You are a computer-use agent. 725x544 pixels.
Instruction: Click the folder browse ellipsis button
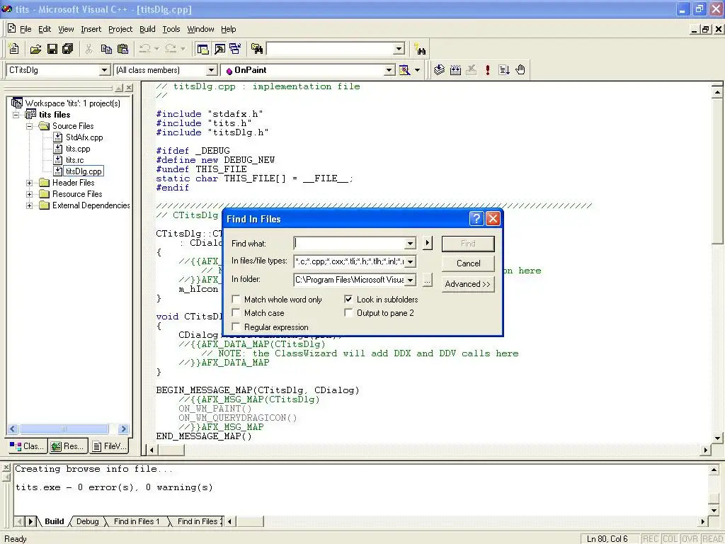click(427, 280)
